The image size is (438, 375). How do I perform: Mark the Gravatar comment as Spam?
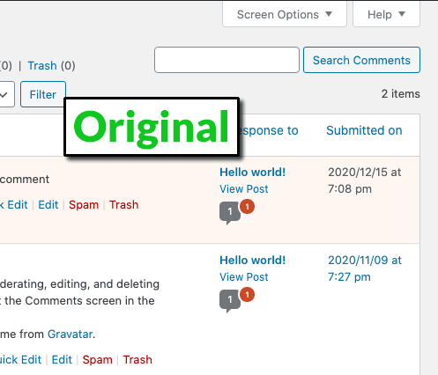click(97, 359)
